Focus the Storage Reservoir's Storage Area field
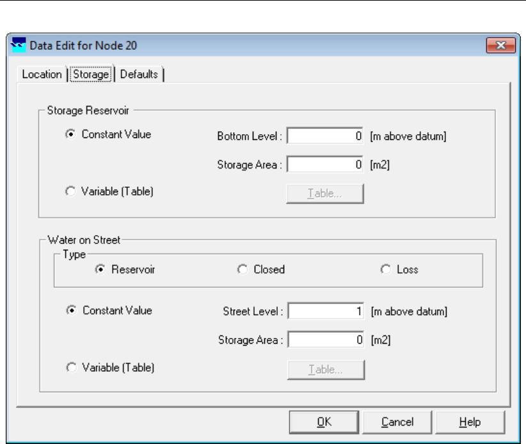Viewport: 526px width, 444px height. [x=326, y=164]
